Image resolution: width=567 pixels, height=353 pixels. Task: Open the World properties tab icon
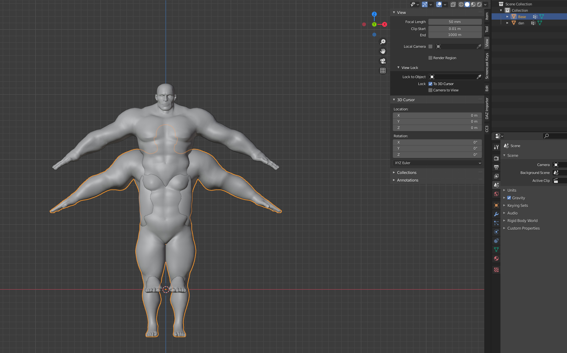[496, 194]
